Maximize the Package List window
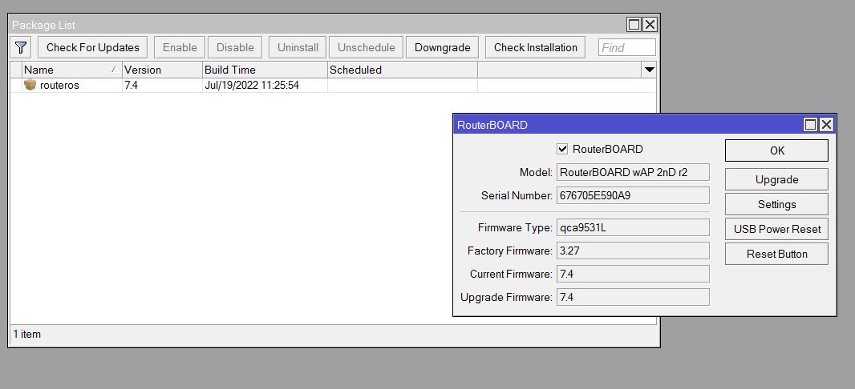855x389 pixels. (634, 25)
